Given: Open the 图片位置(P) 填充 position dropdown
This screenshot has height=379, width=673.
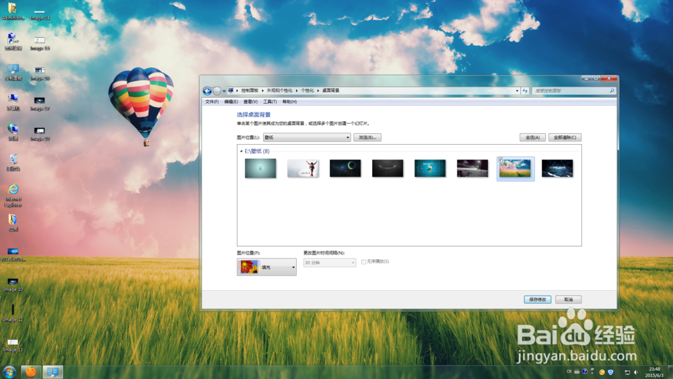Looking at the screenshot, I should click(x=267, y=267).
